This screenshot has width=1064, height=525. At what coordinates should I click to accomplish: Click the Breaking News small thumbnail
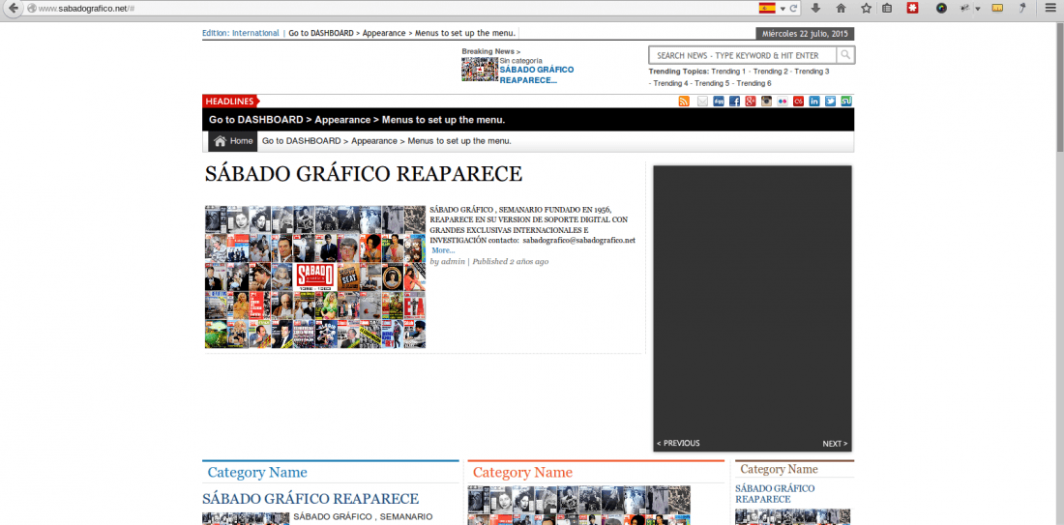pos(480,70)
